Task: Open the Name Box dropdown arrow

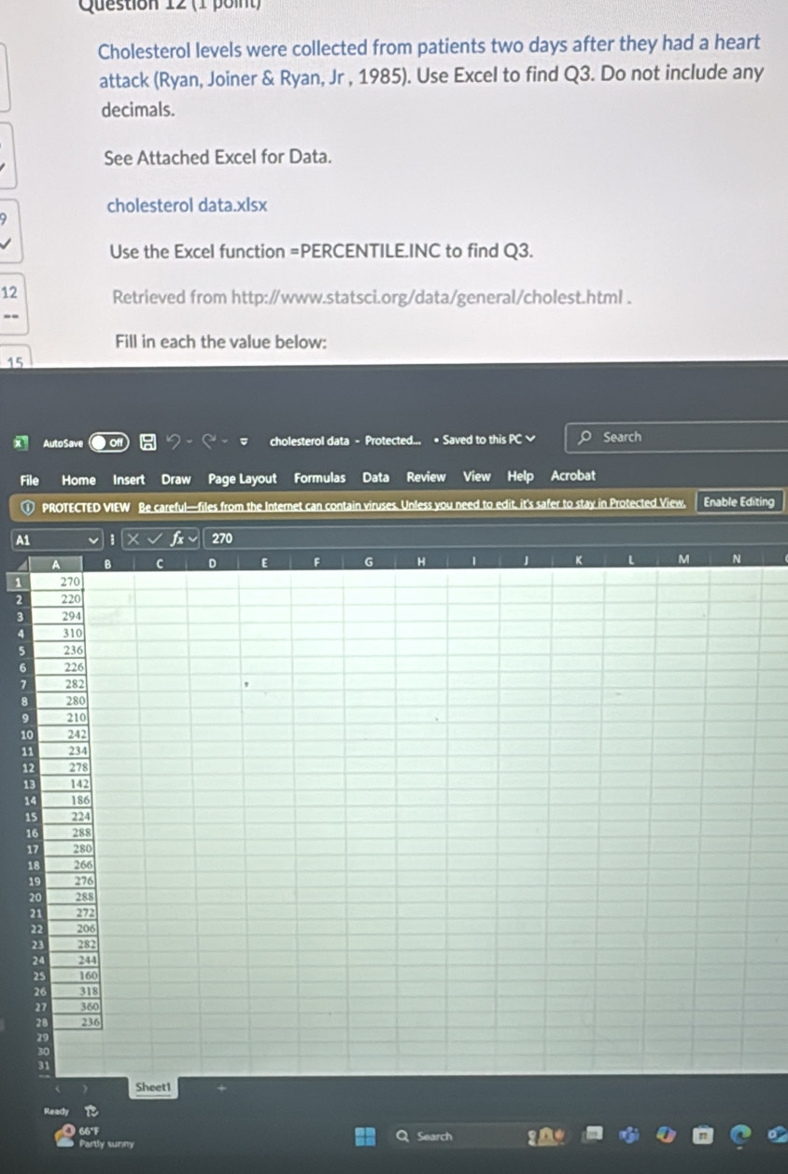Action: 92,538
